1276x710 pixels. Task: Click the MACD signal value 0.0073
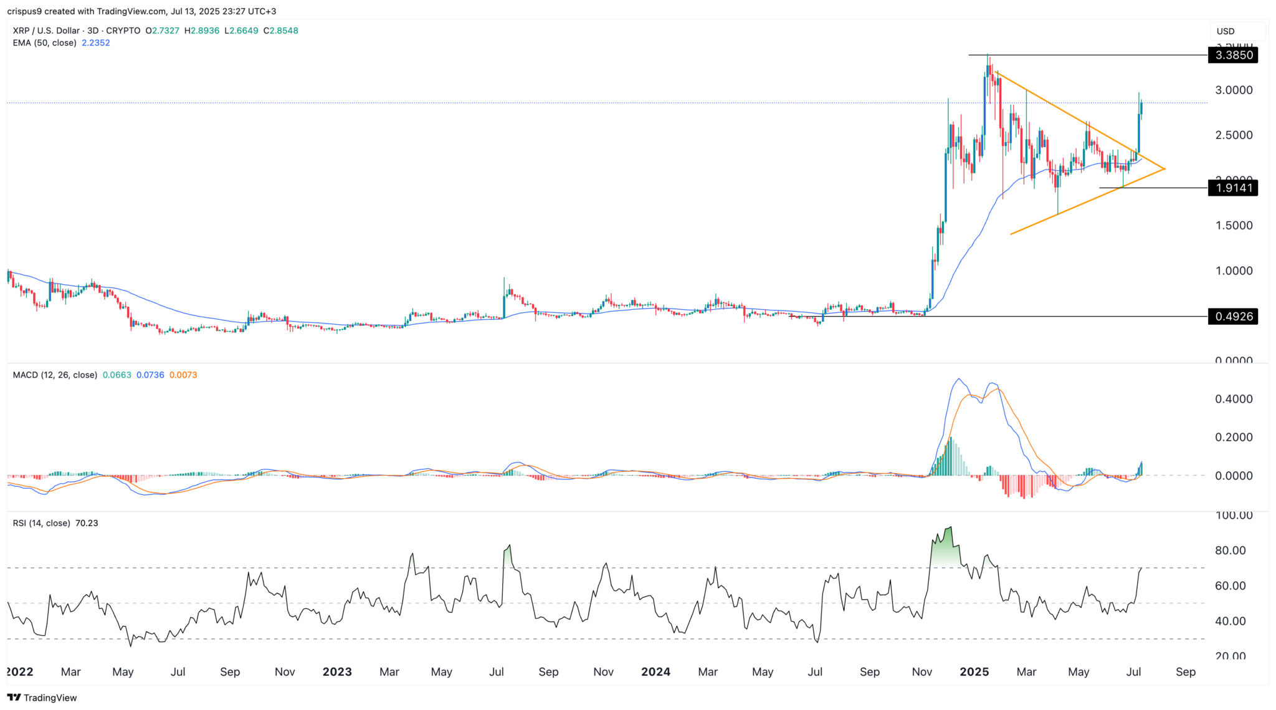[x=183, y=375]
